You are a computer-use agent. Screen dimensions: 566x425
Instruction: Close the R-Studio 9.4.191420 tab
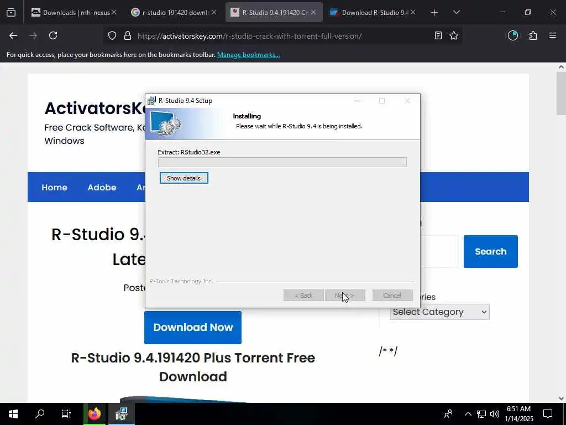pyautogui.click(x=313, y=12)
